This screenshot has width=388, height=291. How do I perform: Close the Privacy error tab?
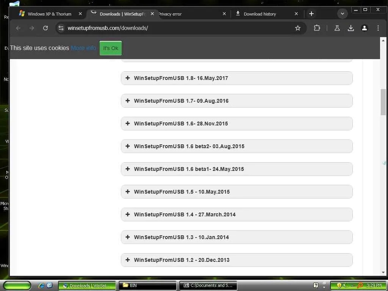pyautogui.click(x=224, y=14)
